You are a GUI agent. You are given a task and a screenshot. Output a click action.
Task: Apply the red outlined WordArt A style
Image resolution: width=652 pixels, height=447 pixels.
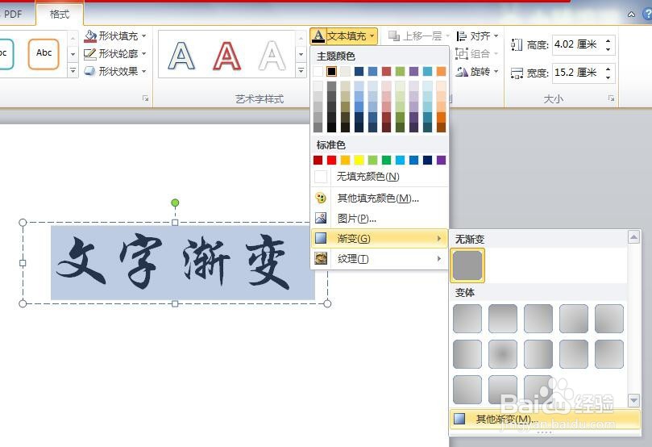[x=226, y=55]
